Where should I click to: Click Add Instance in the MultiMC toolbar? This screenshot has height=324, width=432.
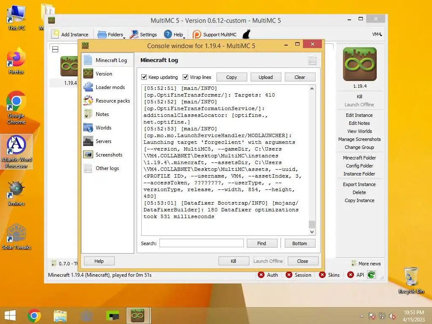70,35
